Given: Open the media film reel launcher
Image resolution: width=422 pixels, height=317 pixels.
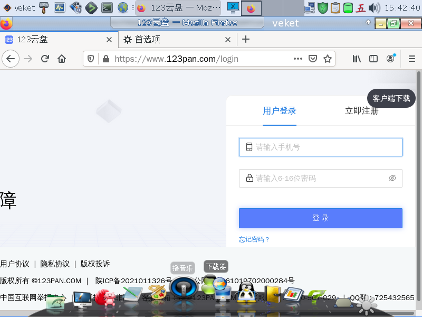Looking at the screenshot, I should (x=75, y=8).
